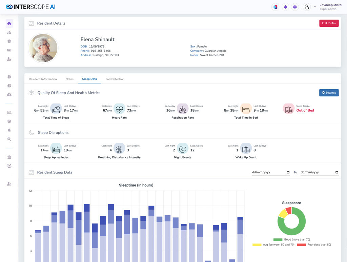Switch to the Fall Detection tab
Screen dimensions: 347x262
point(115,79)
